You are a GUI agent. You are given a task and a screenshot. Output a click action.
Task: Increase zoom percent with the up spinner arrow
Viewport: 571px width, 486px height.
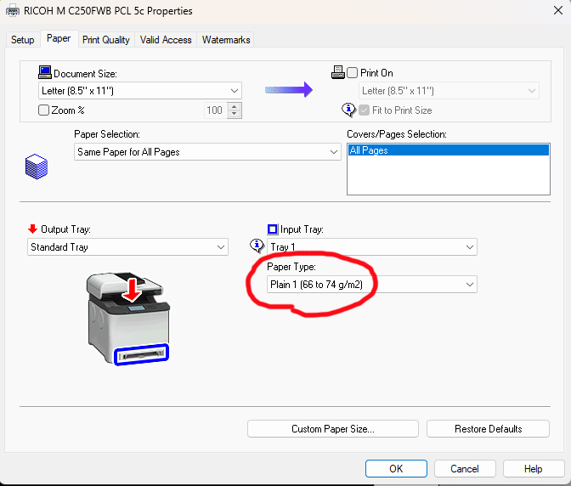pyautogui.click(x=235, y=105)
